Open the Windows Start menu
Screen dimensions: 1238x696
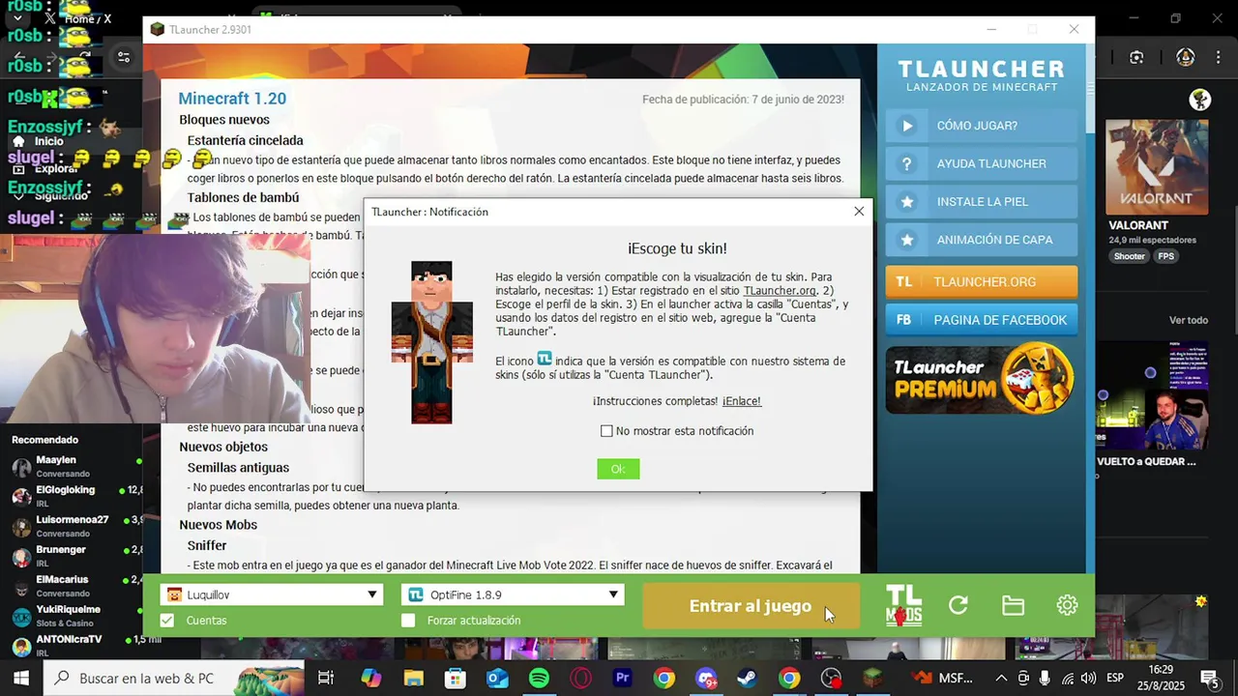[20, 679]
